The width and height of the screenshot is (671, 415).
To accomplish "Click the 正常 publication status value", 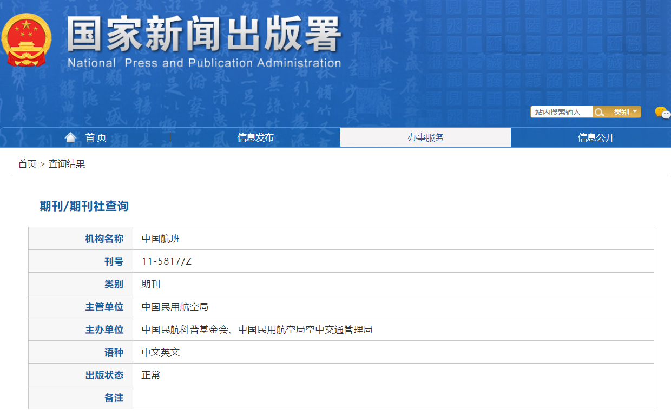I will [151, 375].
